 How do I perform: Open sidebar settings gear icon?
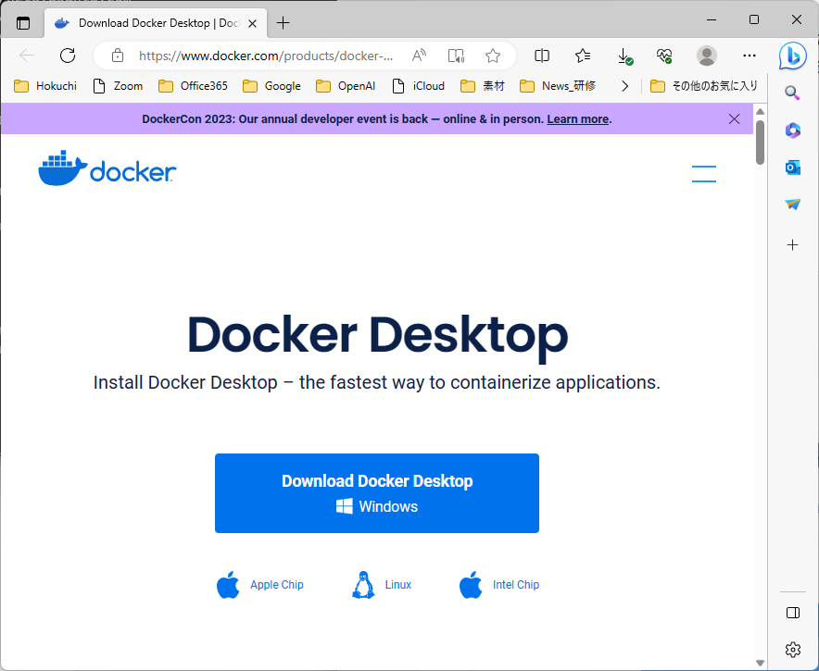point(792,650)
